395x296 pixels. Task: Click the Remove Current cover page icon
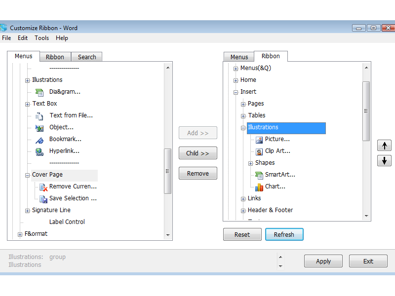[42, 186]
